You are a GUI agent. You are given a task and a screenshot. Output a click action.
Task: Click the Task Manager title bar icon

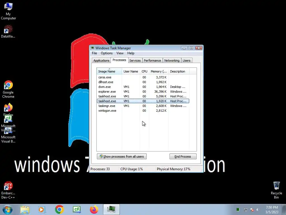[92, 48]
